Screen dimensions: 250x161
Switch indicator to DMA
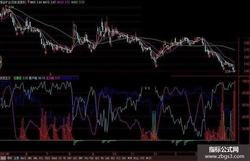[35, 158]
